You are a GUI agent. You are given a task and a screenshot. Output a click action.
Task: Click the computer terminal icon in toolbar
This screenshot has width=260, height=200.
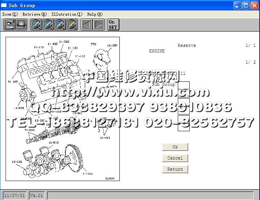pyautogui.click(x=9, y=25)
